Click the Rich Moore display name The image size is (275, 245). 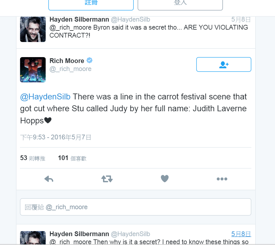pyautogui.click(x=67, y=61)
